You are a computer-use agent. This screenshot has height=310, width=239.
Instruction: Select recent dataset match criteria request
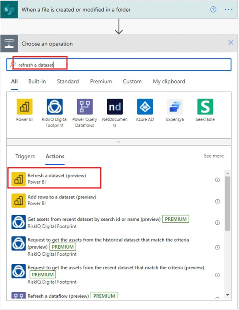116,267
